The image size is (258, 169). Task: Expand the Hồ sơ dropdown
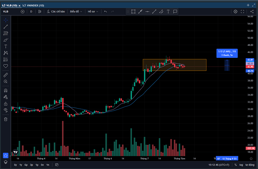pyautogui.click(x=93, y=12)
